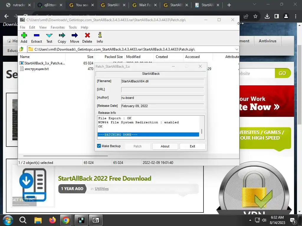Sort by the Size column header
The height and width of the screenshot is (226, 302).
(x=80, y=57)
